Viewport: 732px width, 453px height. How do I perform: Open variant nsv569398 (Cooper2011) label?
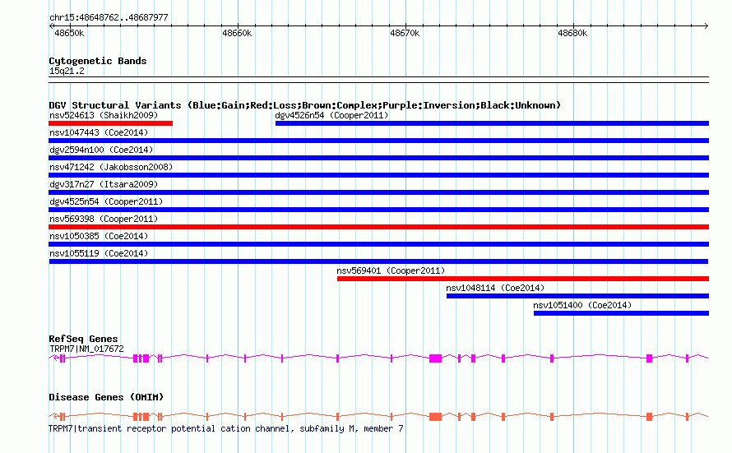click(104, 219)
